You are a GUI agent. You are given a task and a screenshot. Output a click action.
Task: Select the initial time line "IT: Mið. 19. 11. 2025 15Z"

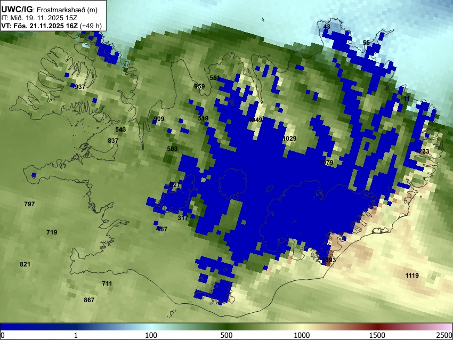tap(39, 18)
